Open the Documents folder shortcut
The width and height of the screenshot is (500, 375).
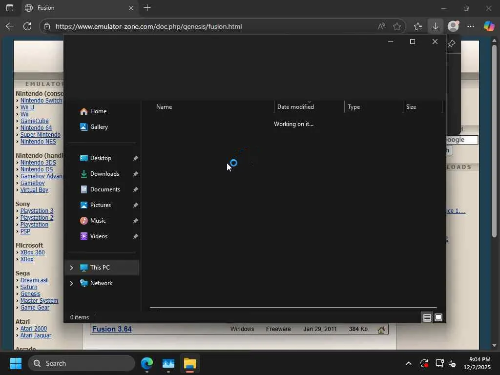100,189
